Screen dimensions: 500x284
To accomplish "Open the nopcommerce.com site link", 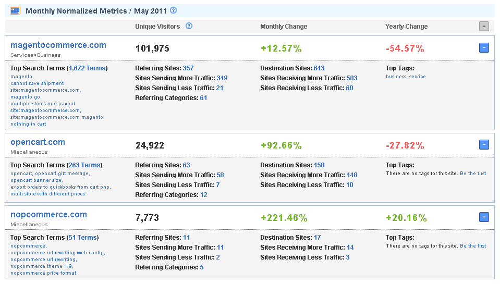I will tap(48, 215).
